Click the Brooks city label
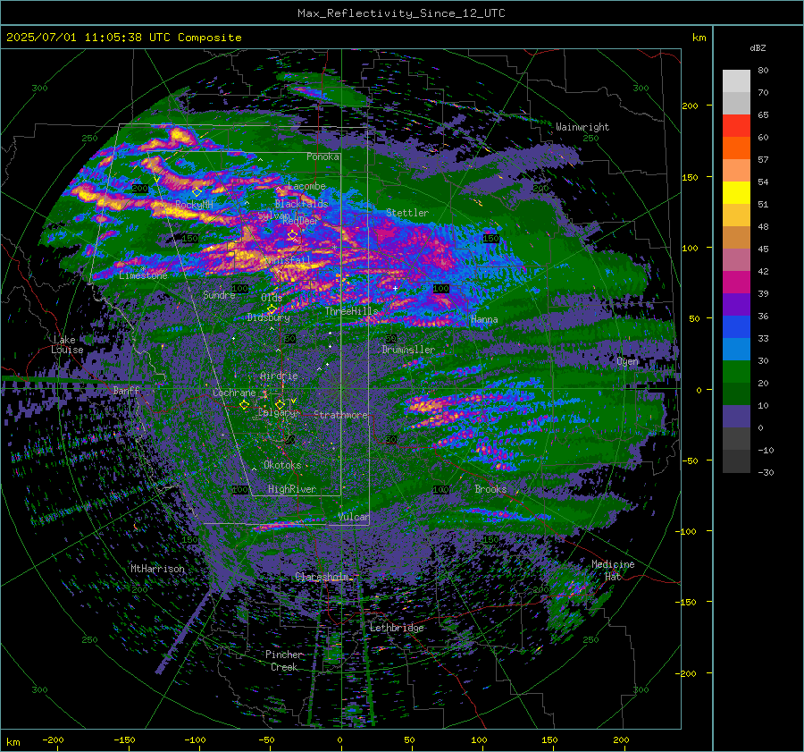 490,489
